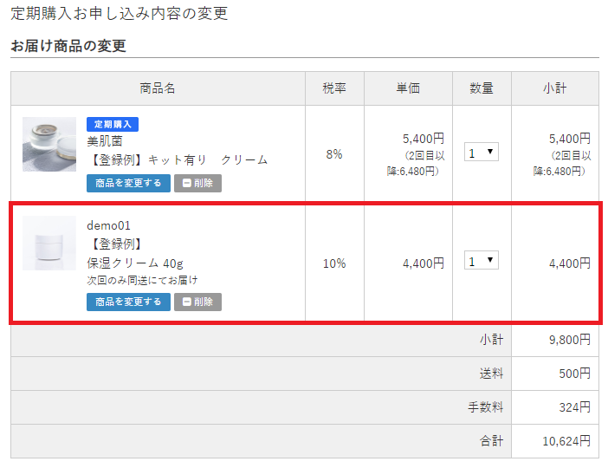The image size is (608, 468).
Task: Open quantity dropdown for 美肌菌 product
Action: tap(481, 153)
